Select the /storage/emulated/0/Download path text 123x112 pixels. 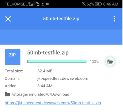(x=40, y=94)
